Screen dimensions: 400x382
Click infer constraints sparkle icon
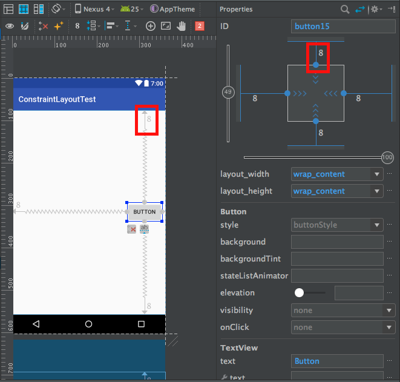pos(59,26)
